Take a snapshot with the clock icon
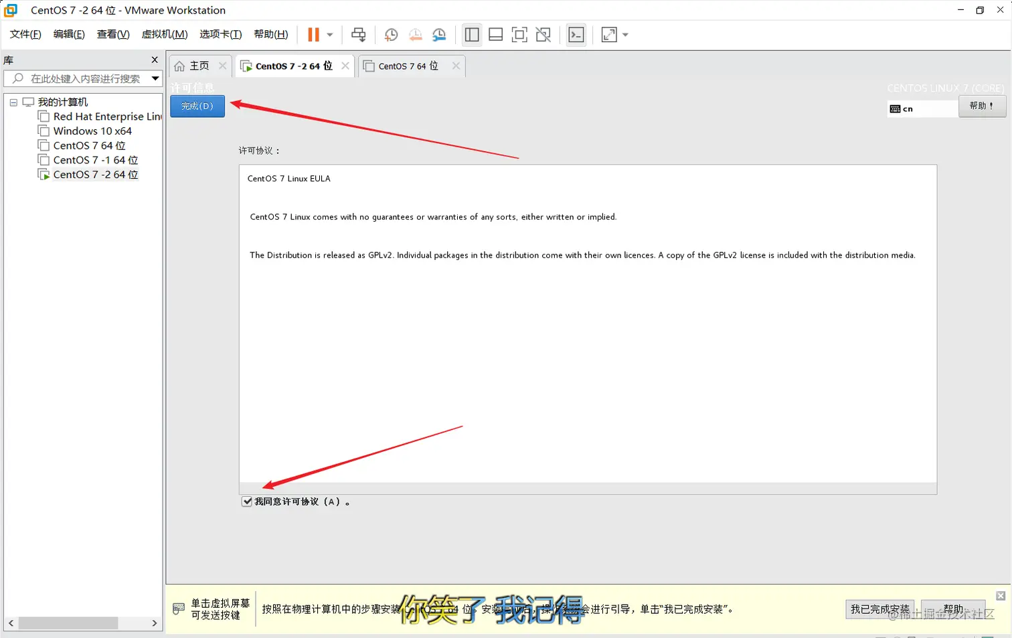This screenshot has width=1012, height=638. point(391,35)
